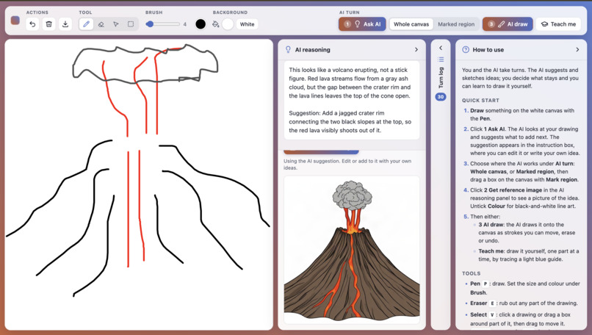Download the drawing
This screenshot has width=592, height=335.
point(65,24)
